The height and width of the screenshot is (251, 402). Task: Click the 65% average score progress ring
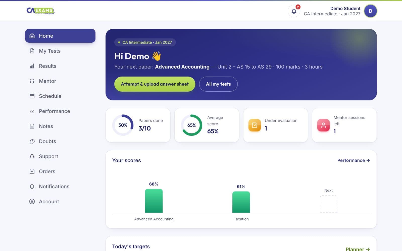(x=191, y=125)
